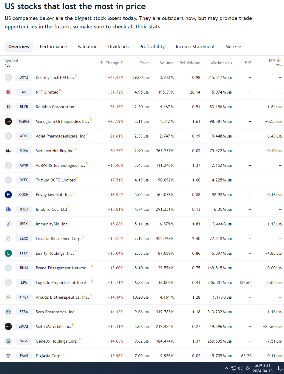
Task: Sort by the Volume column header
Action: tap(167, 63)
